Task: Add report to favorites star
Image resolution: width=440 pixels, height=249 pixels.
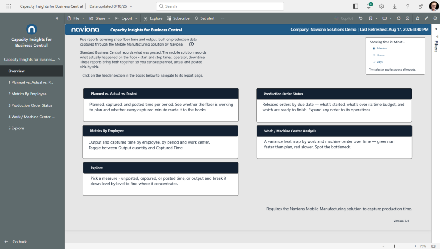Action: point(418,18)
